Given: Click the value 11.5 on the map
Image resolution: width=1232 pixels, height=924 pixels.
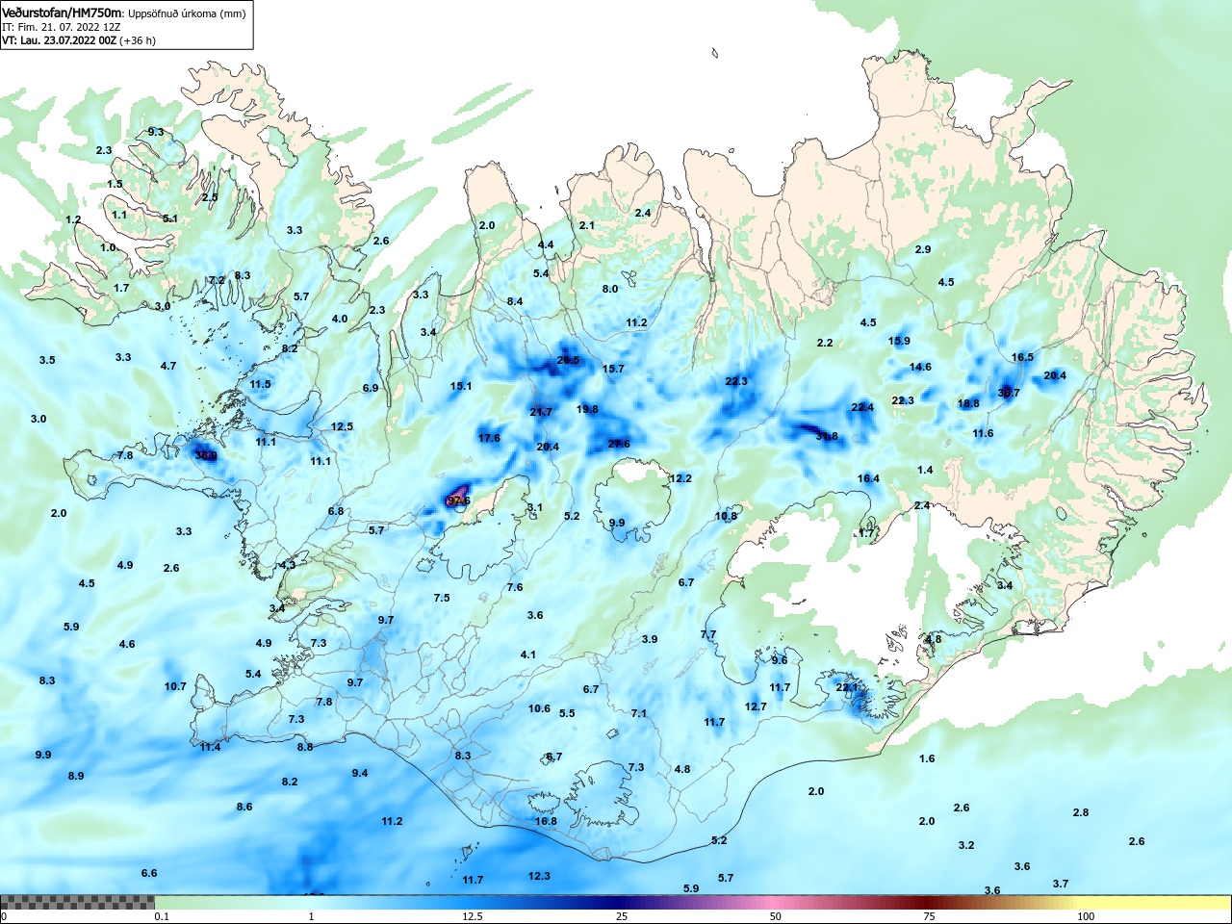Looking at the screenshot, I should (x=261, y=384).
